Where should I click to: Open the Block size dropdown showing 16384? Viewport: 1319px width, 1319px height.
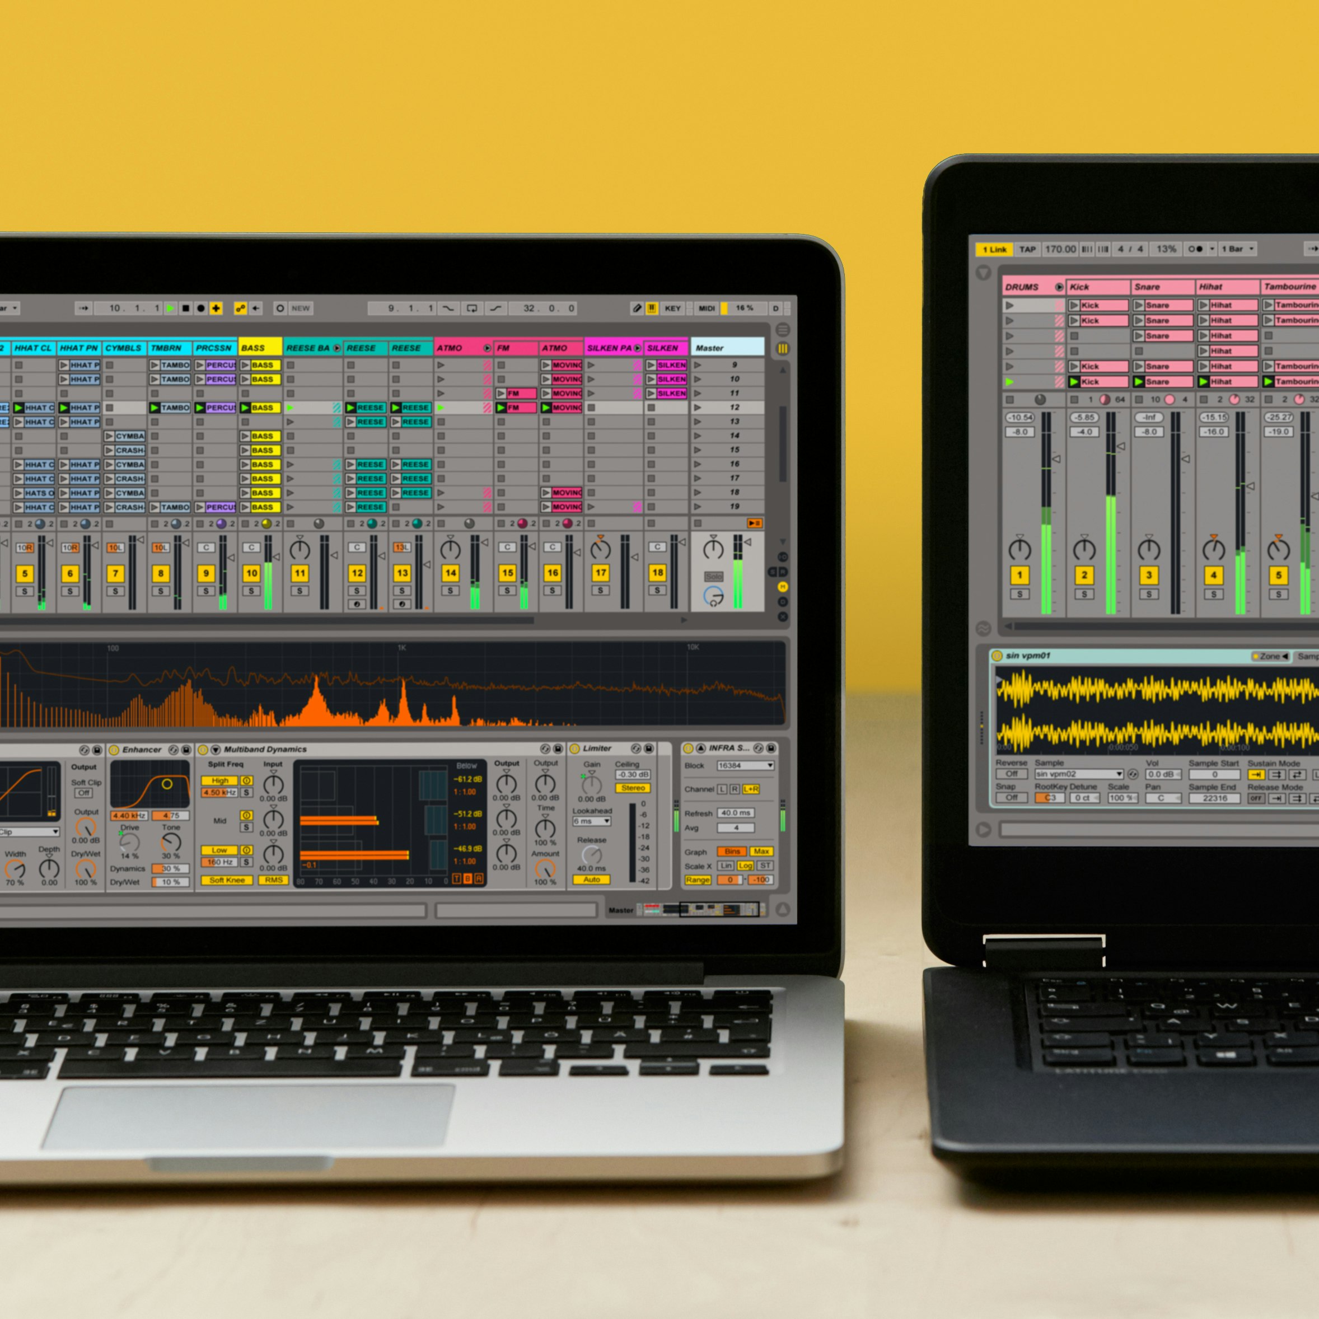pos(746,766)
